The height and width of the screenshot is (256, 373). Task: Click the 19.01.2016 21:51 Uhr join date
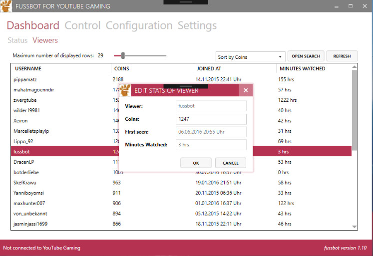(218, 183)
